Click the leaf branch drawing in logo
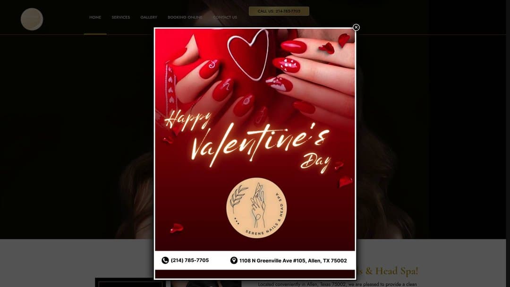The image size is (510, 287). 238,197
